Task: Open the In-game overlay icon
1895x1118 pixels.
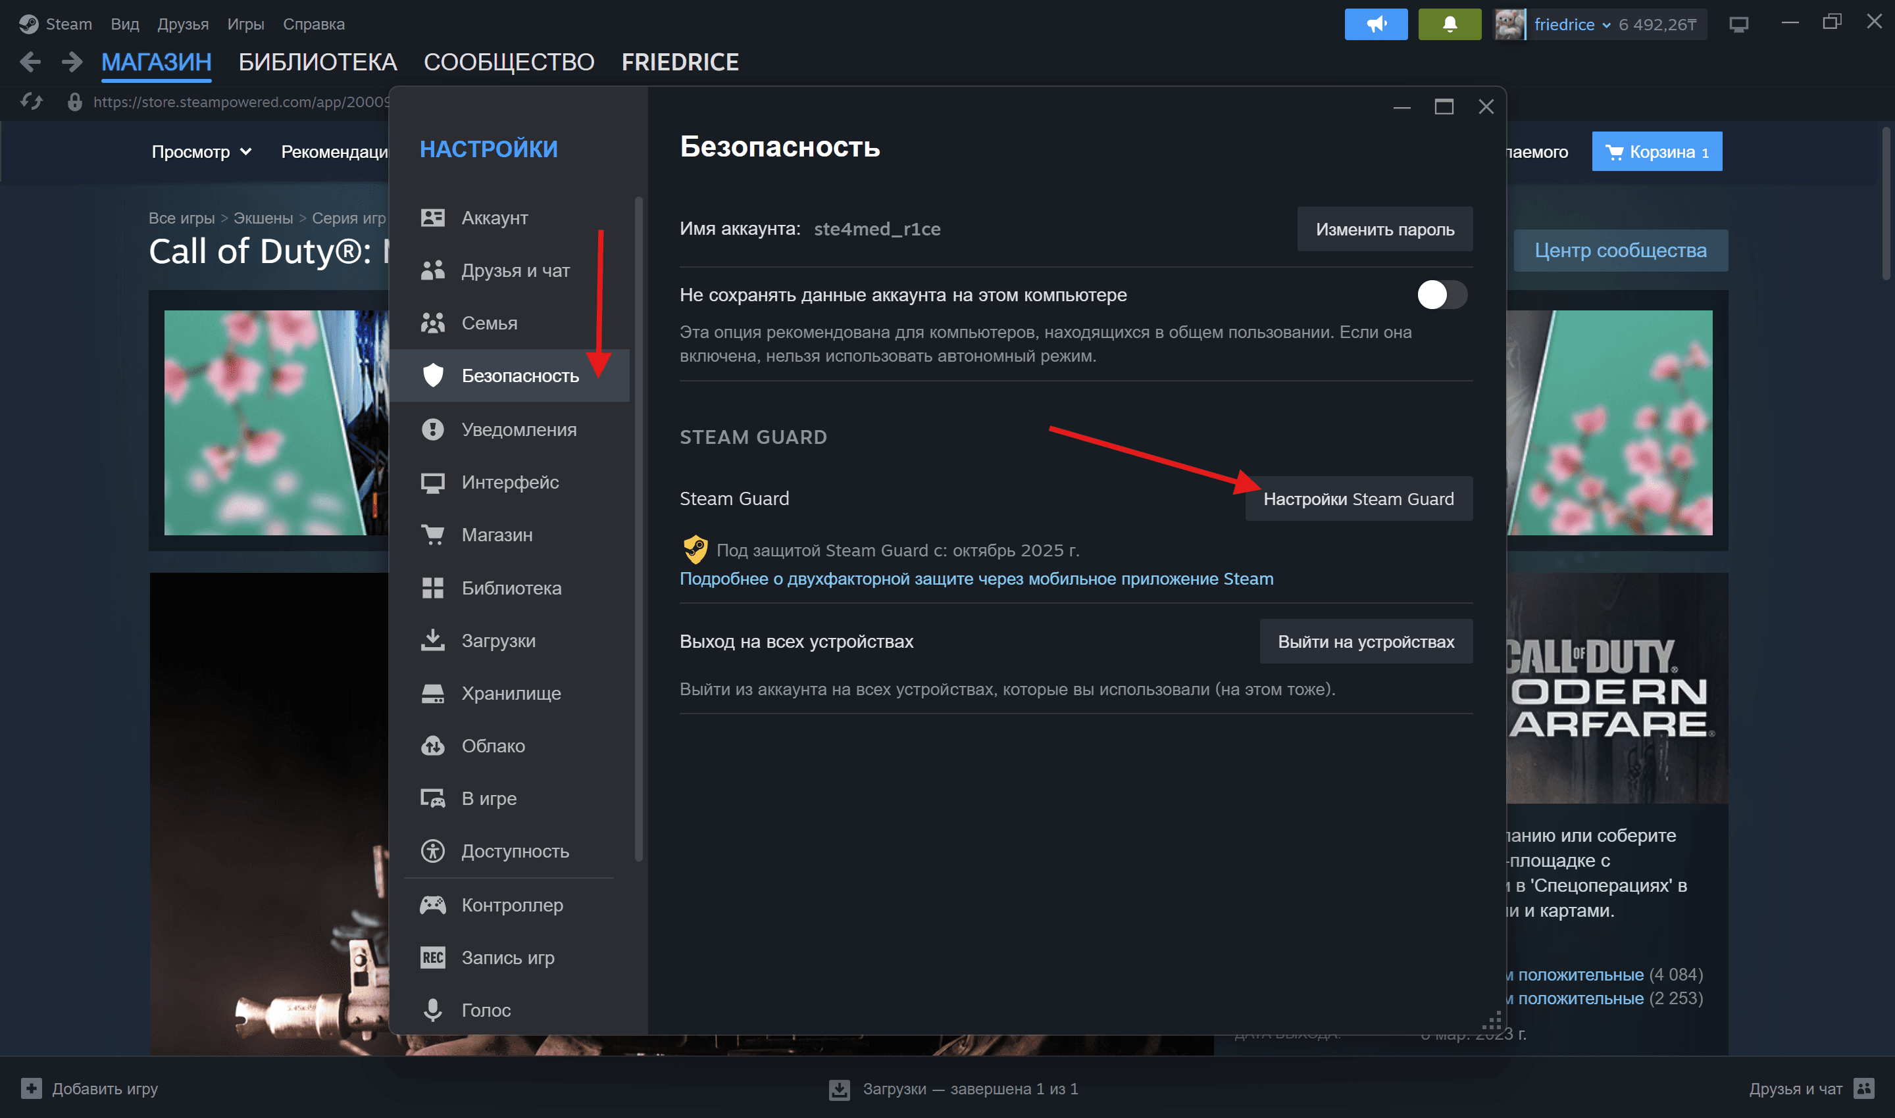Action: pos(433,798)
